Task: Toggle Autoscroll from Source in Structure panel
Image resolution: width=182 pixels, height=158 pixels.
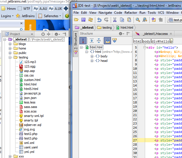Action: (x=115, y=41)
